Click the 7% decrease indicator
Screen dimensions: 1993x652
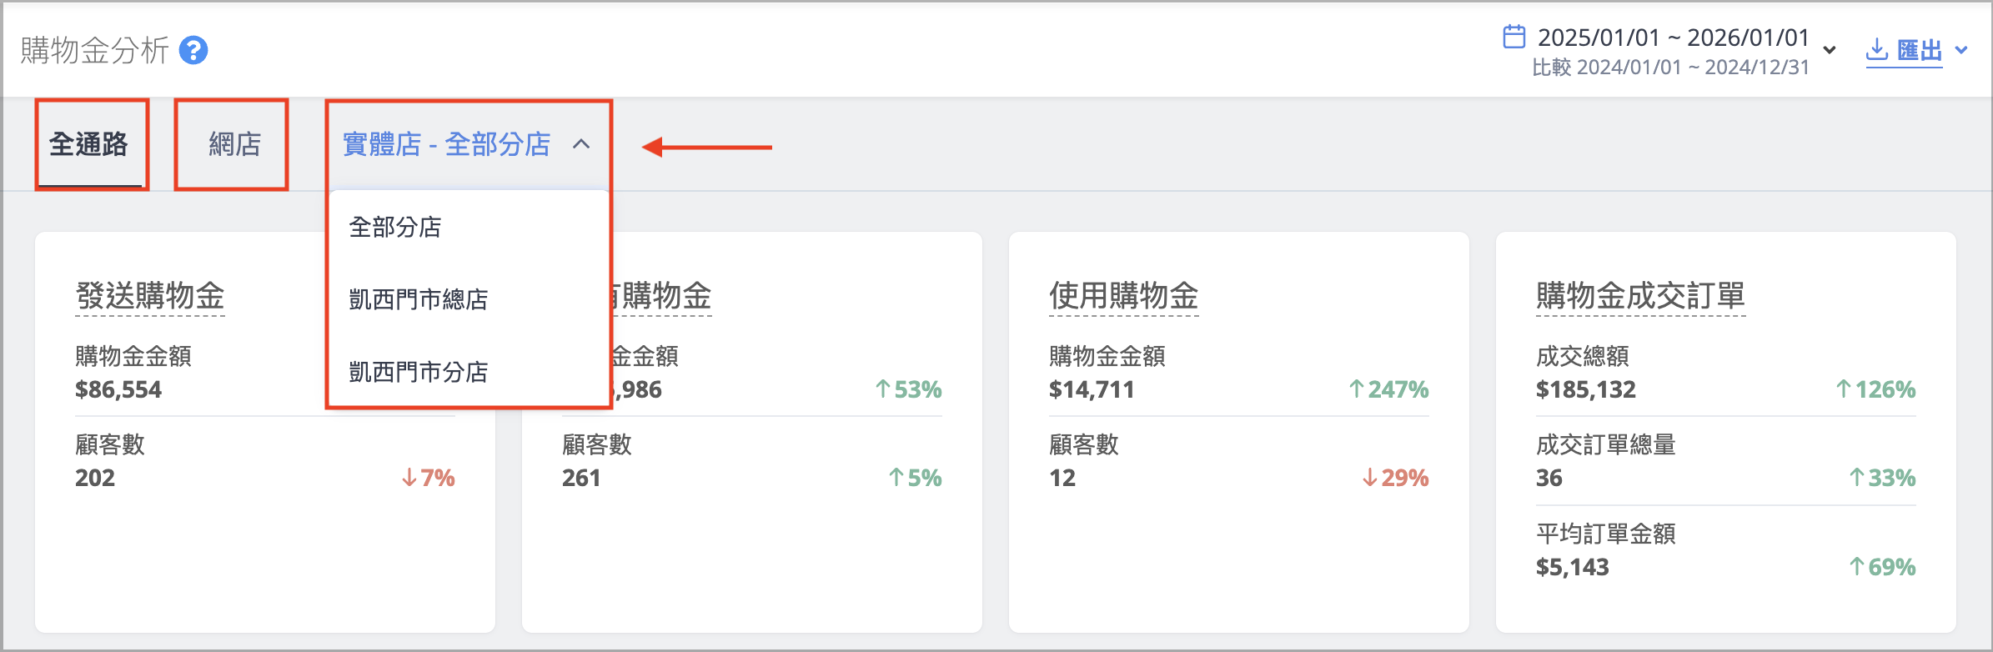pos(428,478)
